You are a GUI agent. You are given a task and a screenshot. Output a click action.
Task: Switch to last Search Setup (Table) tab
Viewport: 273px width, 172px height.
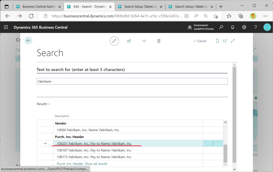click(191, 7)
